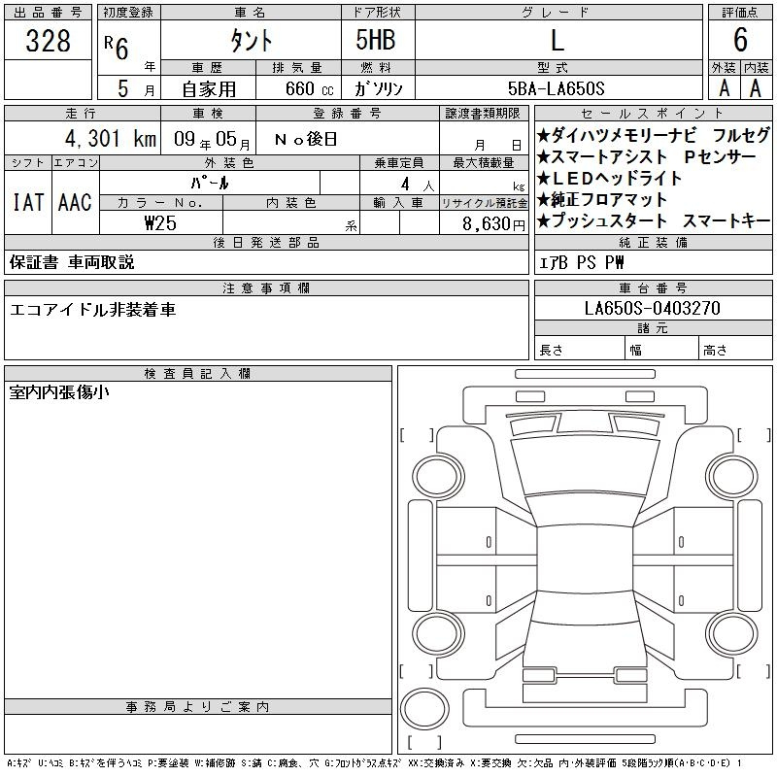This screenshot has height=777, width=777.
Task: Select the 車検 header label
Action: coord(208,113)
